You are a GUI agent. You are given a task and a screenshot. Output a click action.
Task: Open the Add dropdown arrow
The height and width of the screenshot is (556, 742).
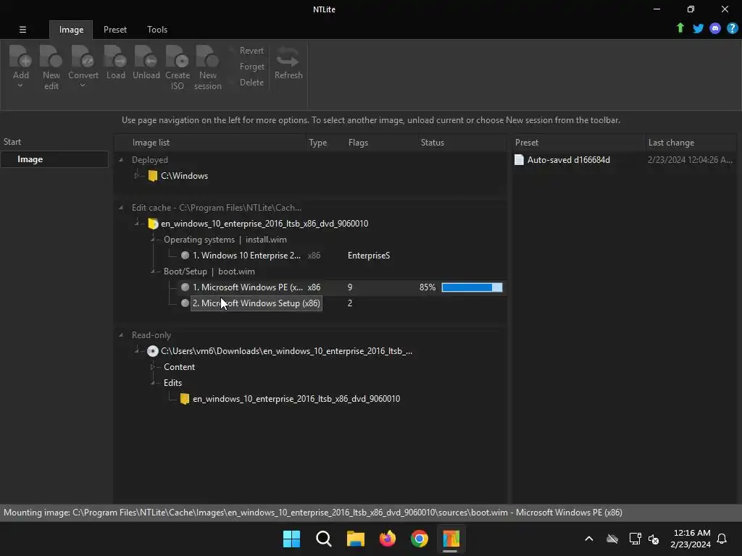coord(20,86)
